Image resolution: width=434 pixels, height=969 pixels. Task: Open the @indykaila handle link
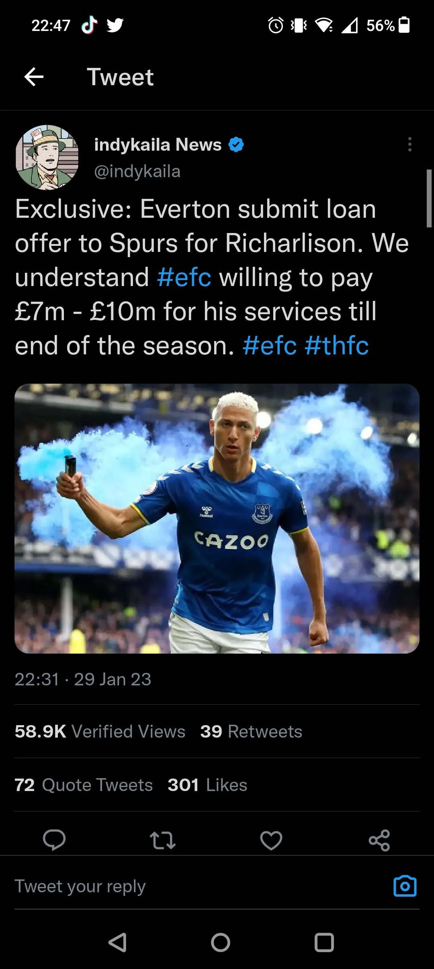[137, 171]
